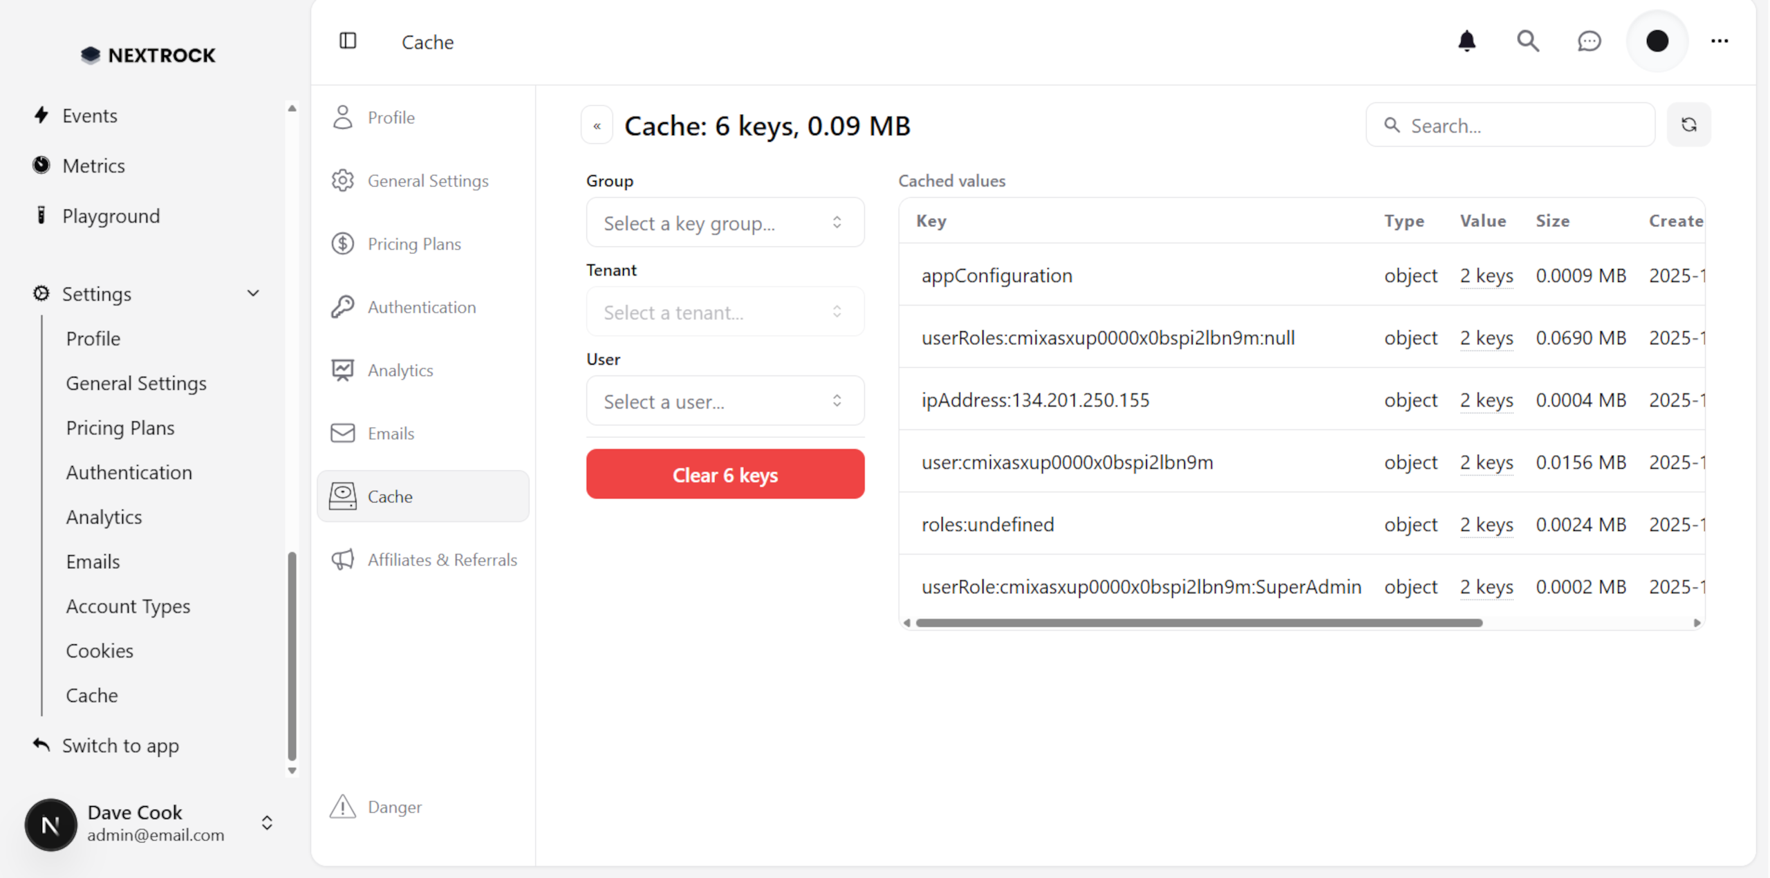Open search with magnifier icon in header

click(x=1527, y=41)
